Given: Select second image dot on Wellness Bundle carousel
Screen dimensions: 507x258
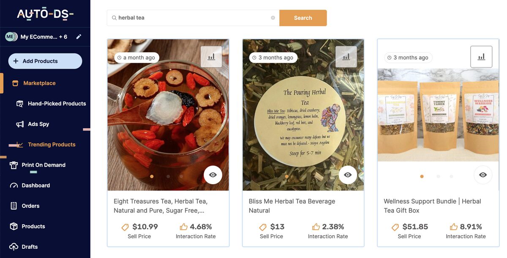Looking at the screenshot, I should (439, 177).
